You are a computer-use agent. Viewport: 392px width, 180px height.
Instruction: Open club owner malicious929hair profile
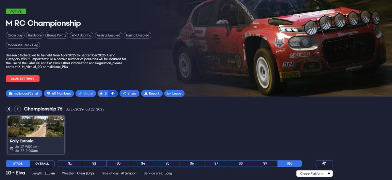(x=24, y=93)
